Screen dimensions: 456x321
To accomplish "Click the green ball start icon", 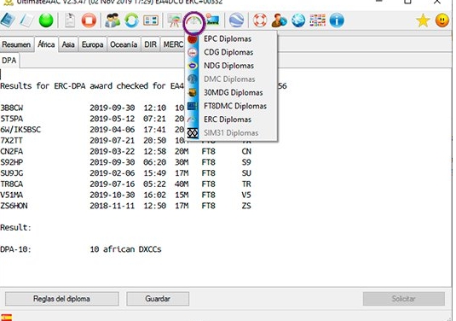I will (46, 20).
